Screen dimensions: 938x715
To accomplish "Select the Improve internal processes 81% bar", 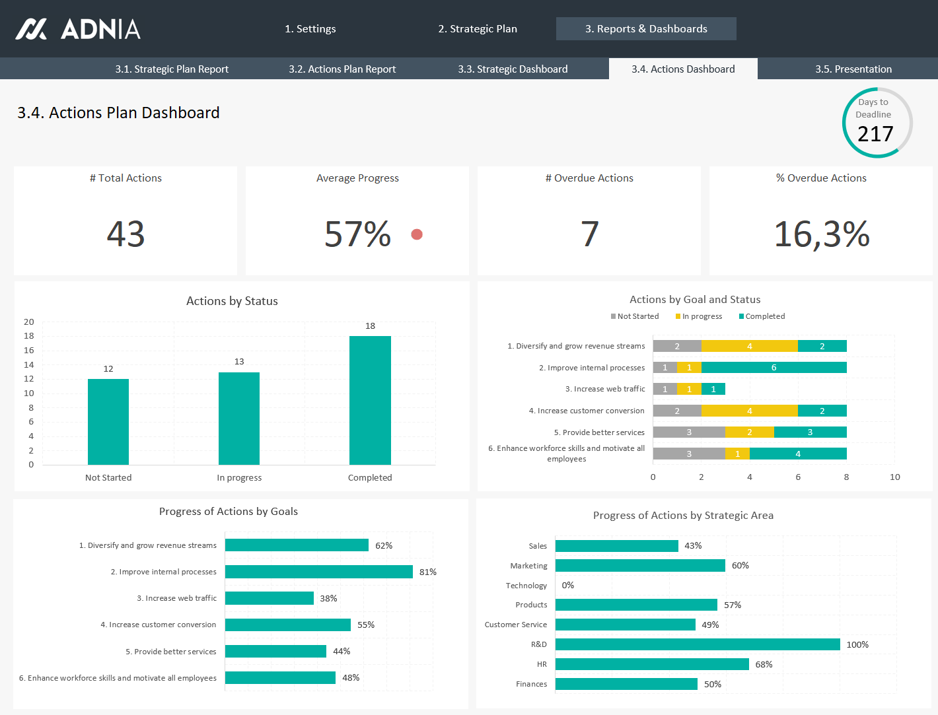I will [318, 572].
